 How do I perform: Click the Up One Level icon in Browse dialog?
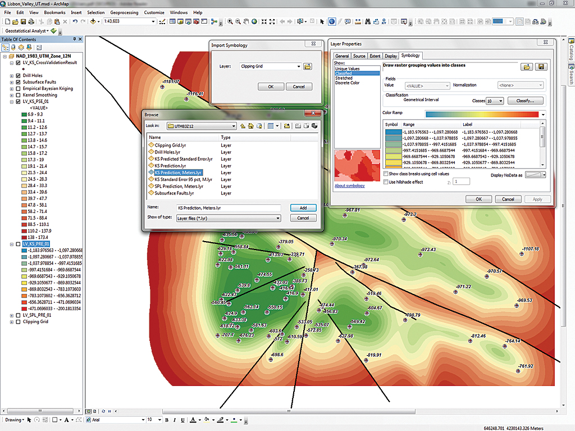coord(243,126)
